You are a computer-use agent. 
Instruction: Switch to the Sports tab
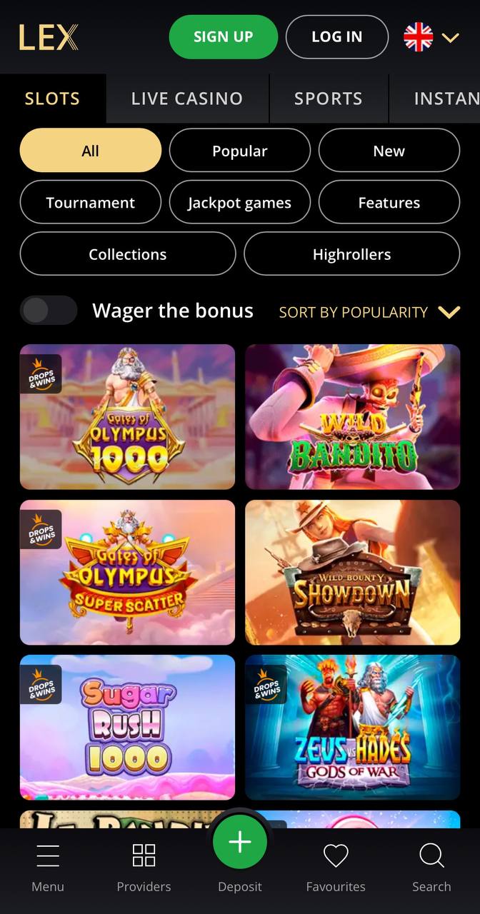click(x=329, y=99)
